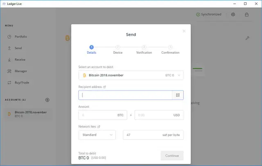
Task: Click the large Bitcoin icon behind dialog
Action: (x=67, y=38)
